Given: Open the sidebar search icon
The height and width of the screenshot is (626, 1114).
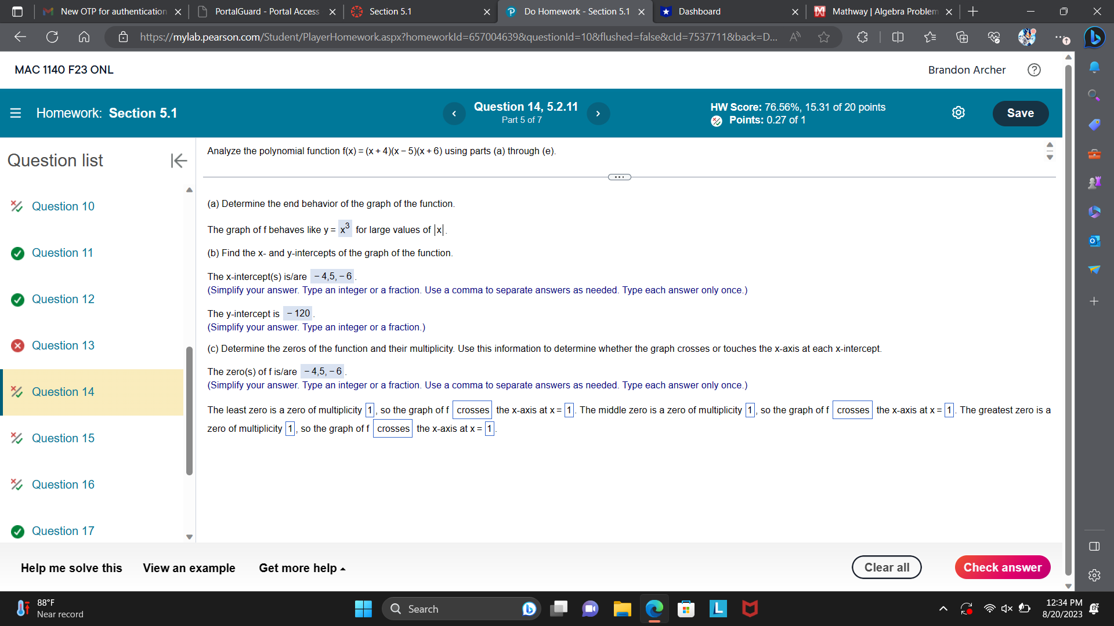Looking at the screenshot, I should [1093, 94].
